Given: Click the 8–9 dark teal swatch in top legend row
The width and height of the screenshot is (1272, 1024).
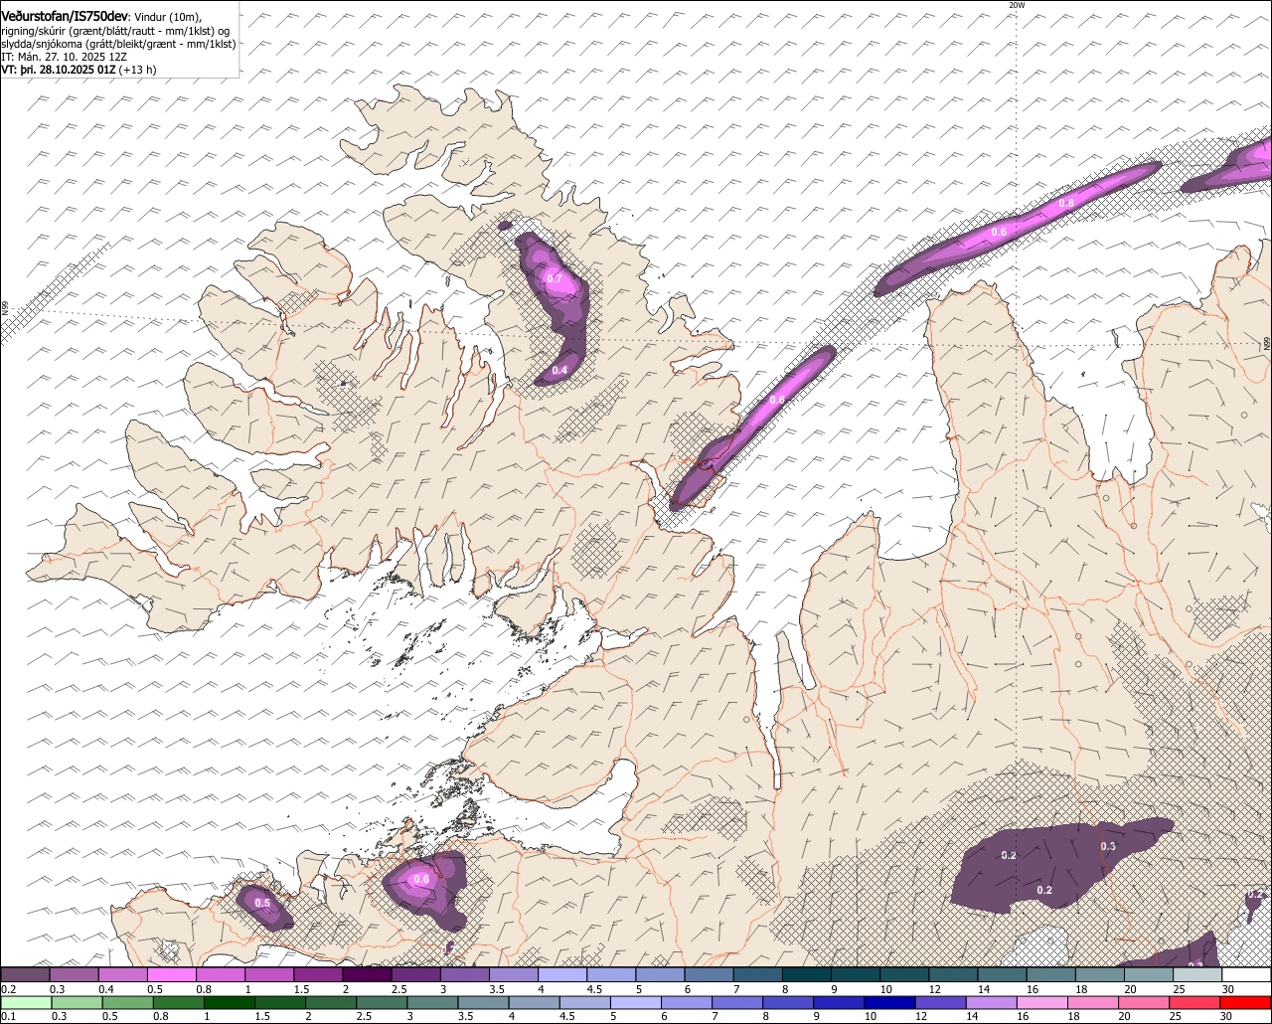Looking at the screenshot, I should pyautogui.click(x=808, y=974).
